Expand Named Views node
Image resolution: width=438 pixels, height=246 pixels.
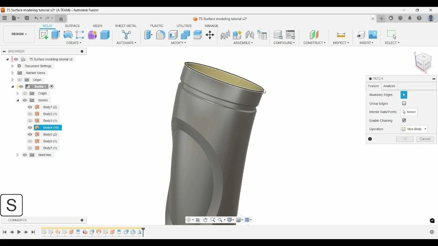[12, 73]
